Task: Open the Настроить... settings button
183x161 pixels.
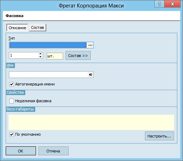Action: 160,136
